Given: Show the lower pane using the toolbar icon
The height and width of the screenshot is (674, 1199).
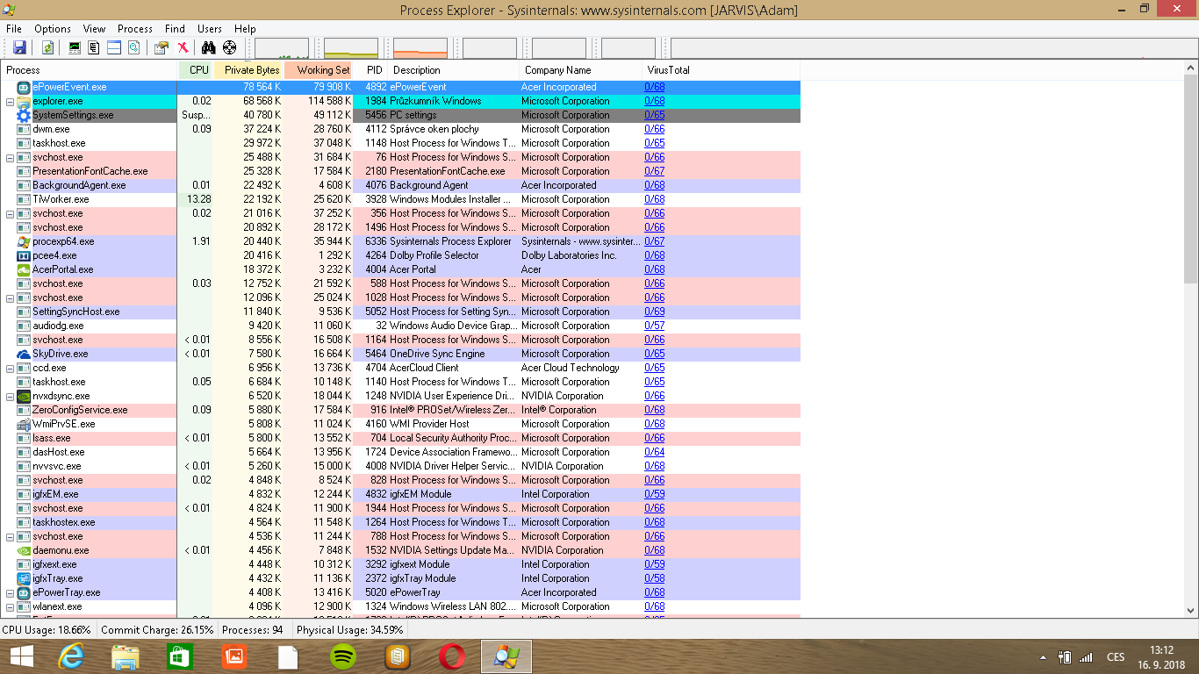Looking at the screenshot, I should click(114, 47).
